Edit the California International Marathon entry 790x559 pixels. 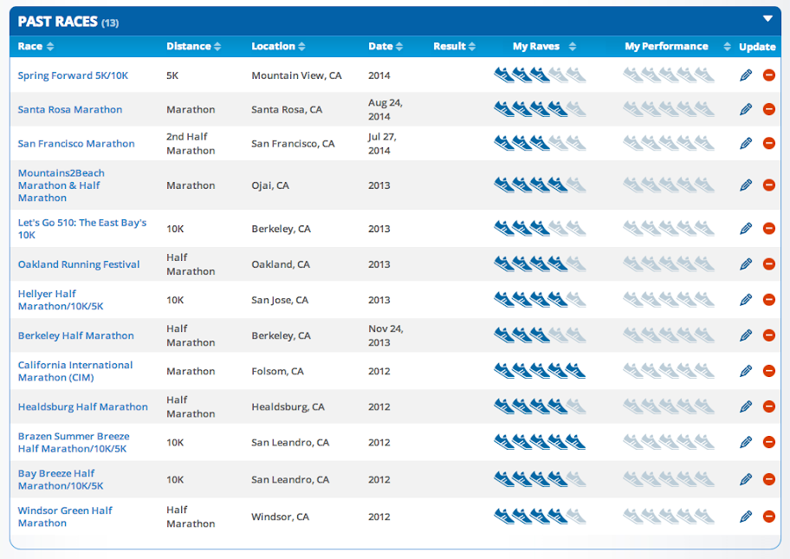pyautogui.click(x=746, y=371)
